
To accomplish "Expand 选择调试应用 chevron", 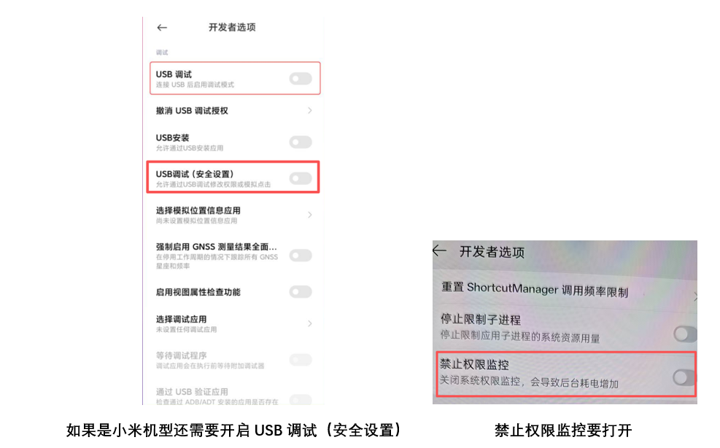I will coord(310,323).
